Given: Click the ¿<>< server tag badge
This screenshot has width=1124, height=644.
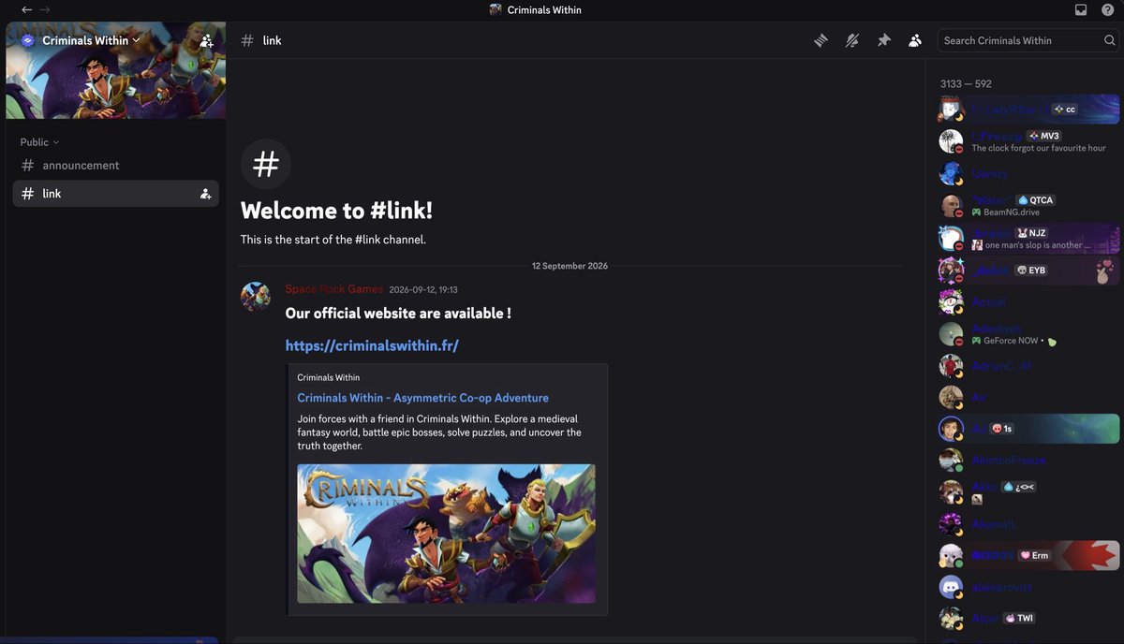Looking at the screenshot, I should [1019, 487].
